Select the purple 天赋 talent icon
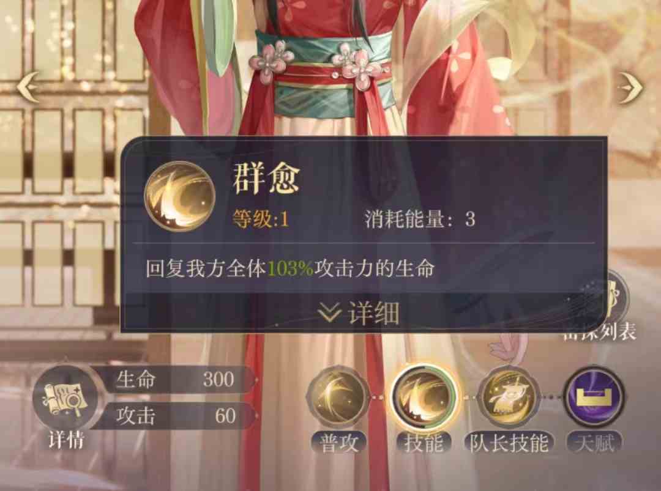The height and width of the screenshot is (491, 661). click(594, 398)
